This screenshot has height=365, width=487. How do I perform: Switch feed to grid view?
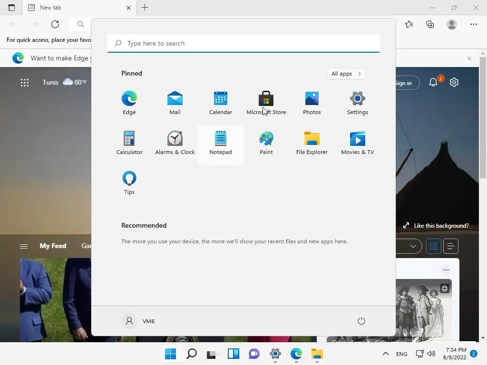click(434, 246)
